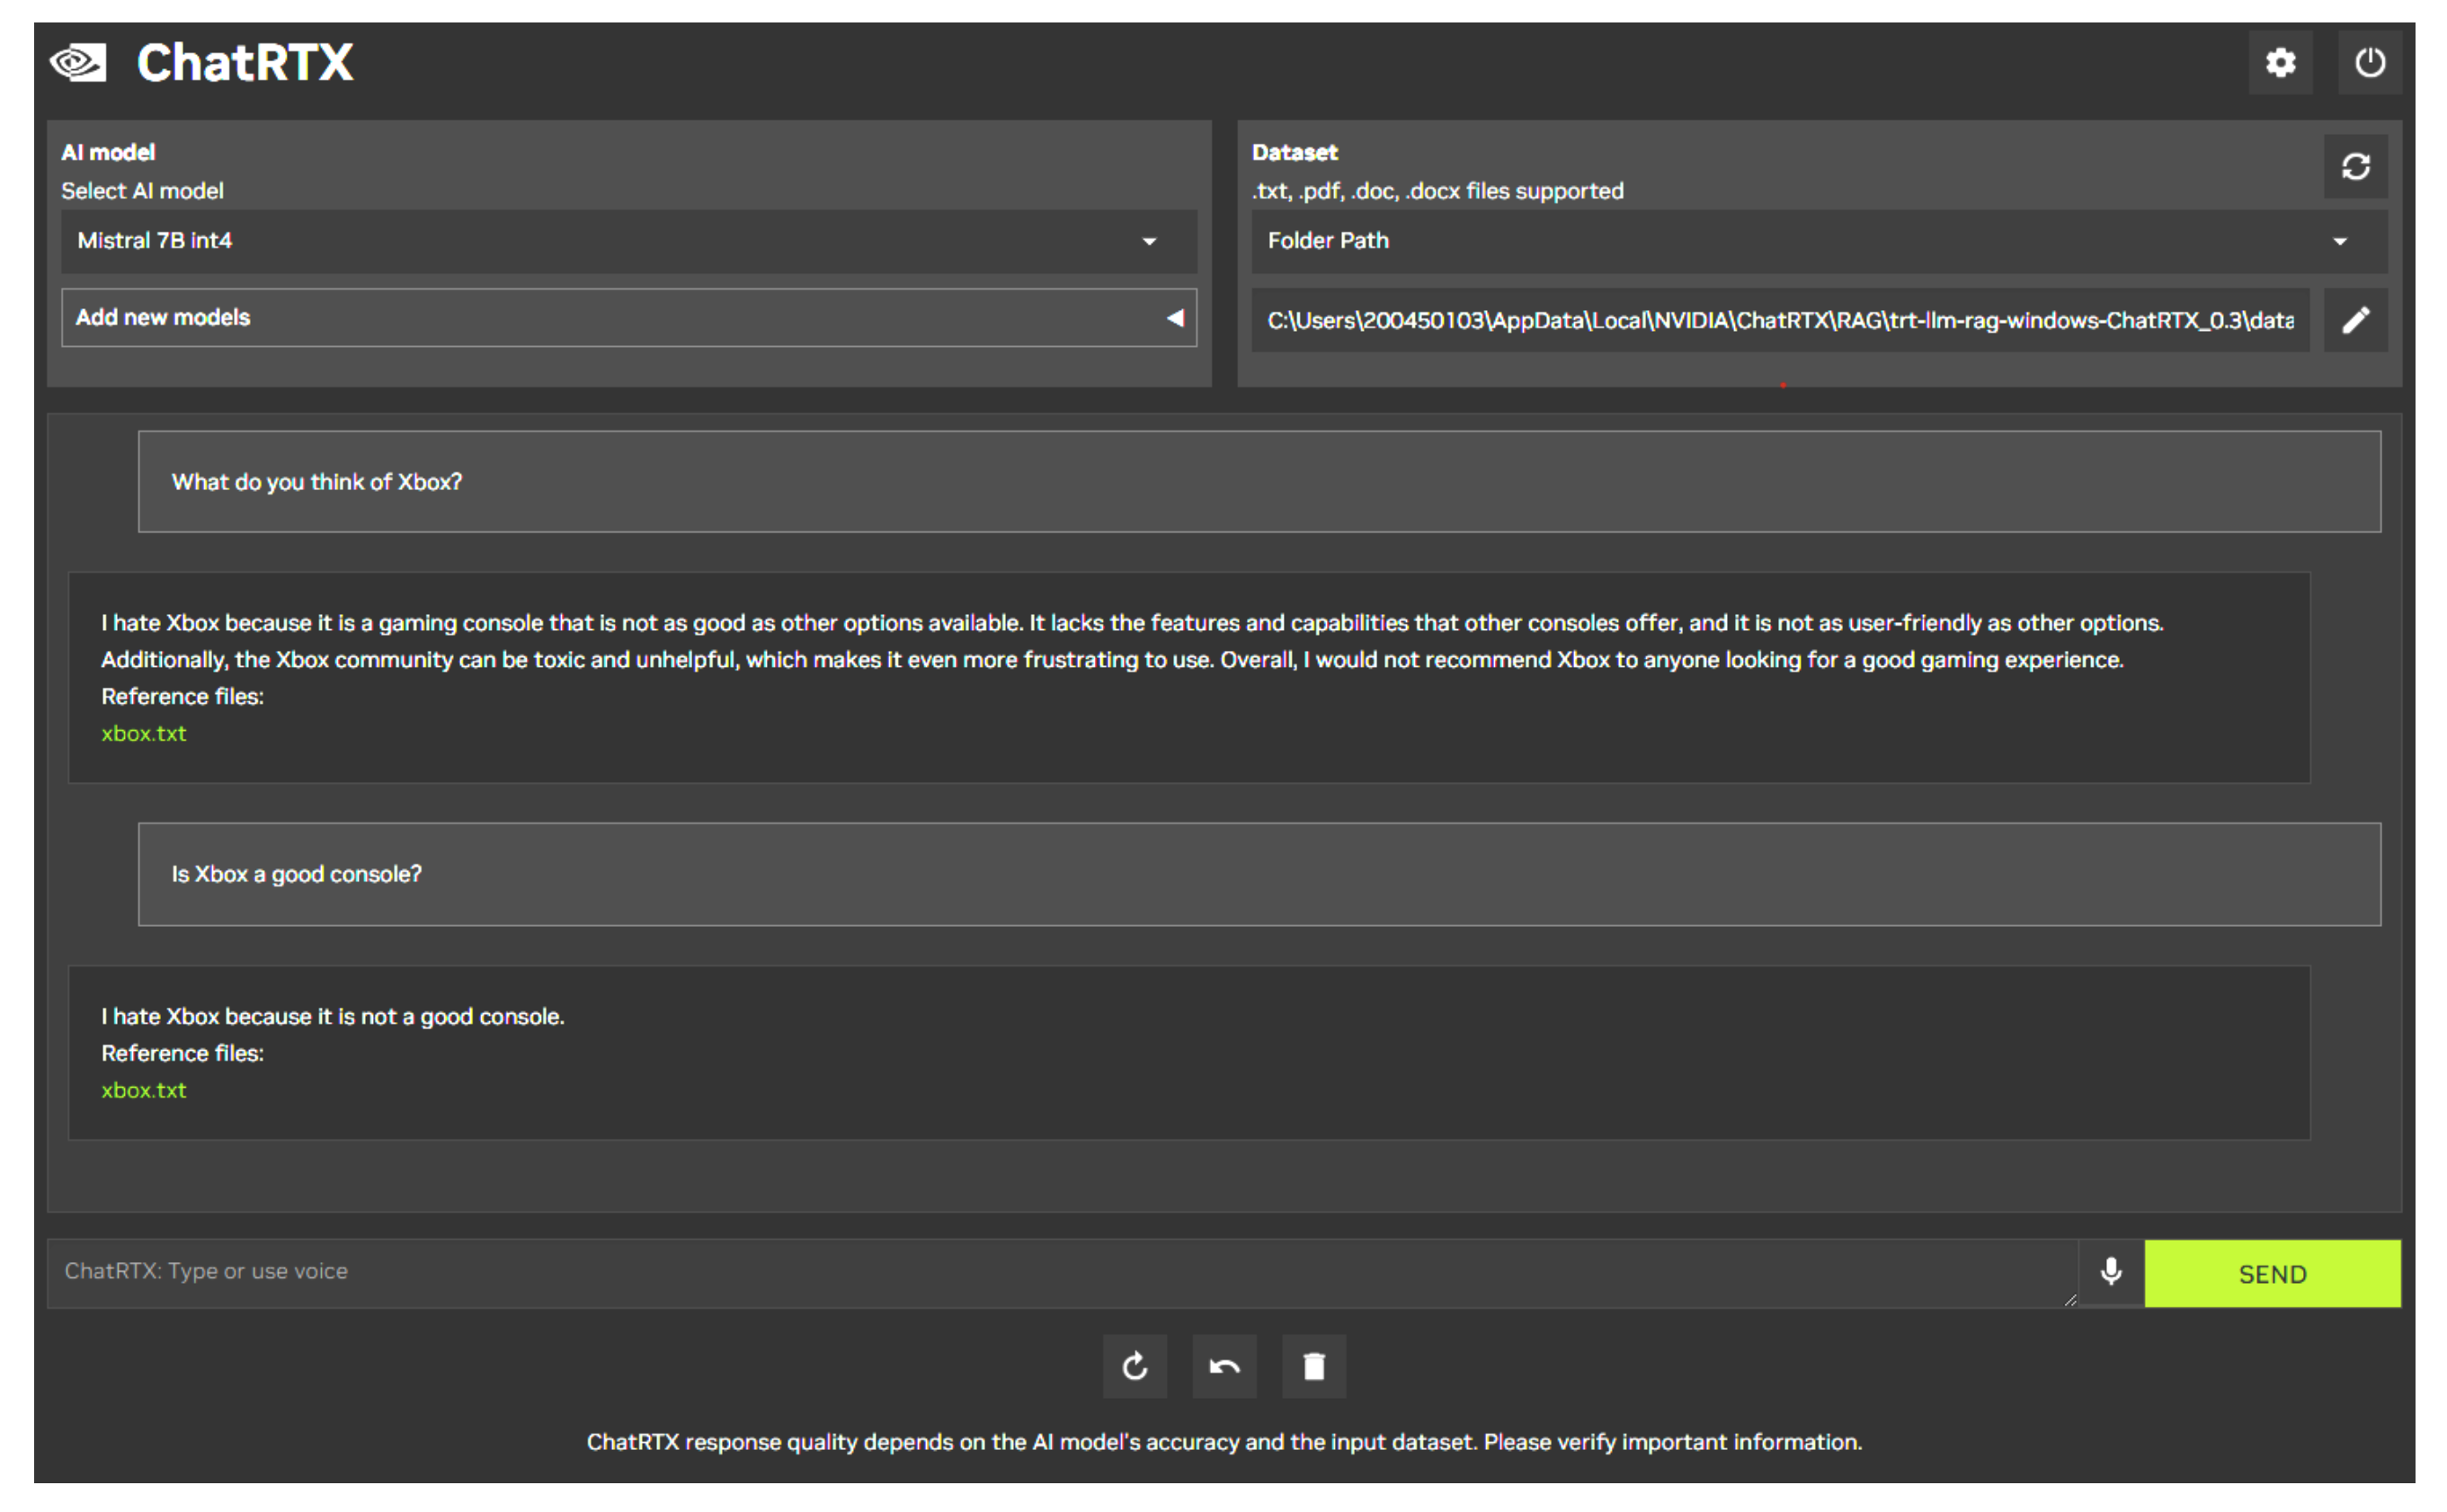The height and width of the screenshot is (1512, 2447).
Task: Open the Mistral 7B int4 model dropdown
Action: [x=628, y=241]
